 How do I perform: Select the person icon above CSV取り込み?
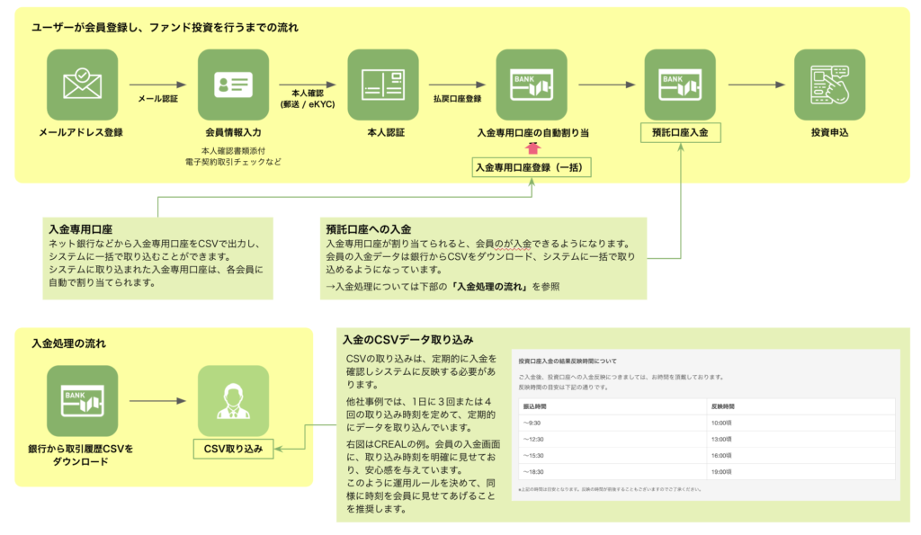pos(233,401)
